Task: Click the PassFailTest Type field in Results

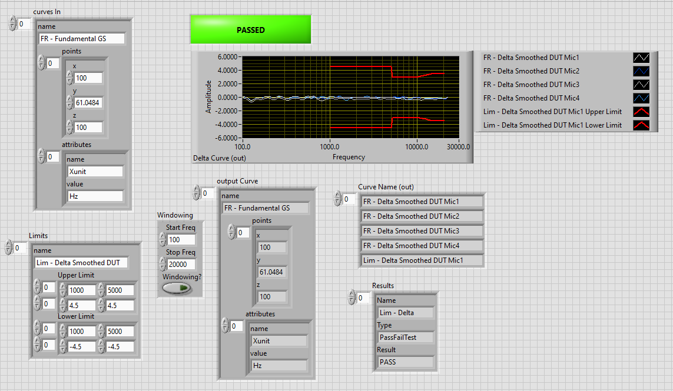Action: pos(405,337)
